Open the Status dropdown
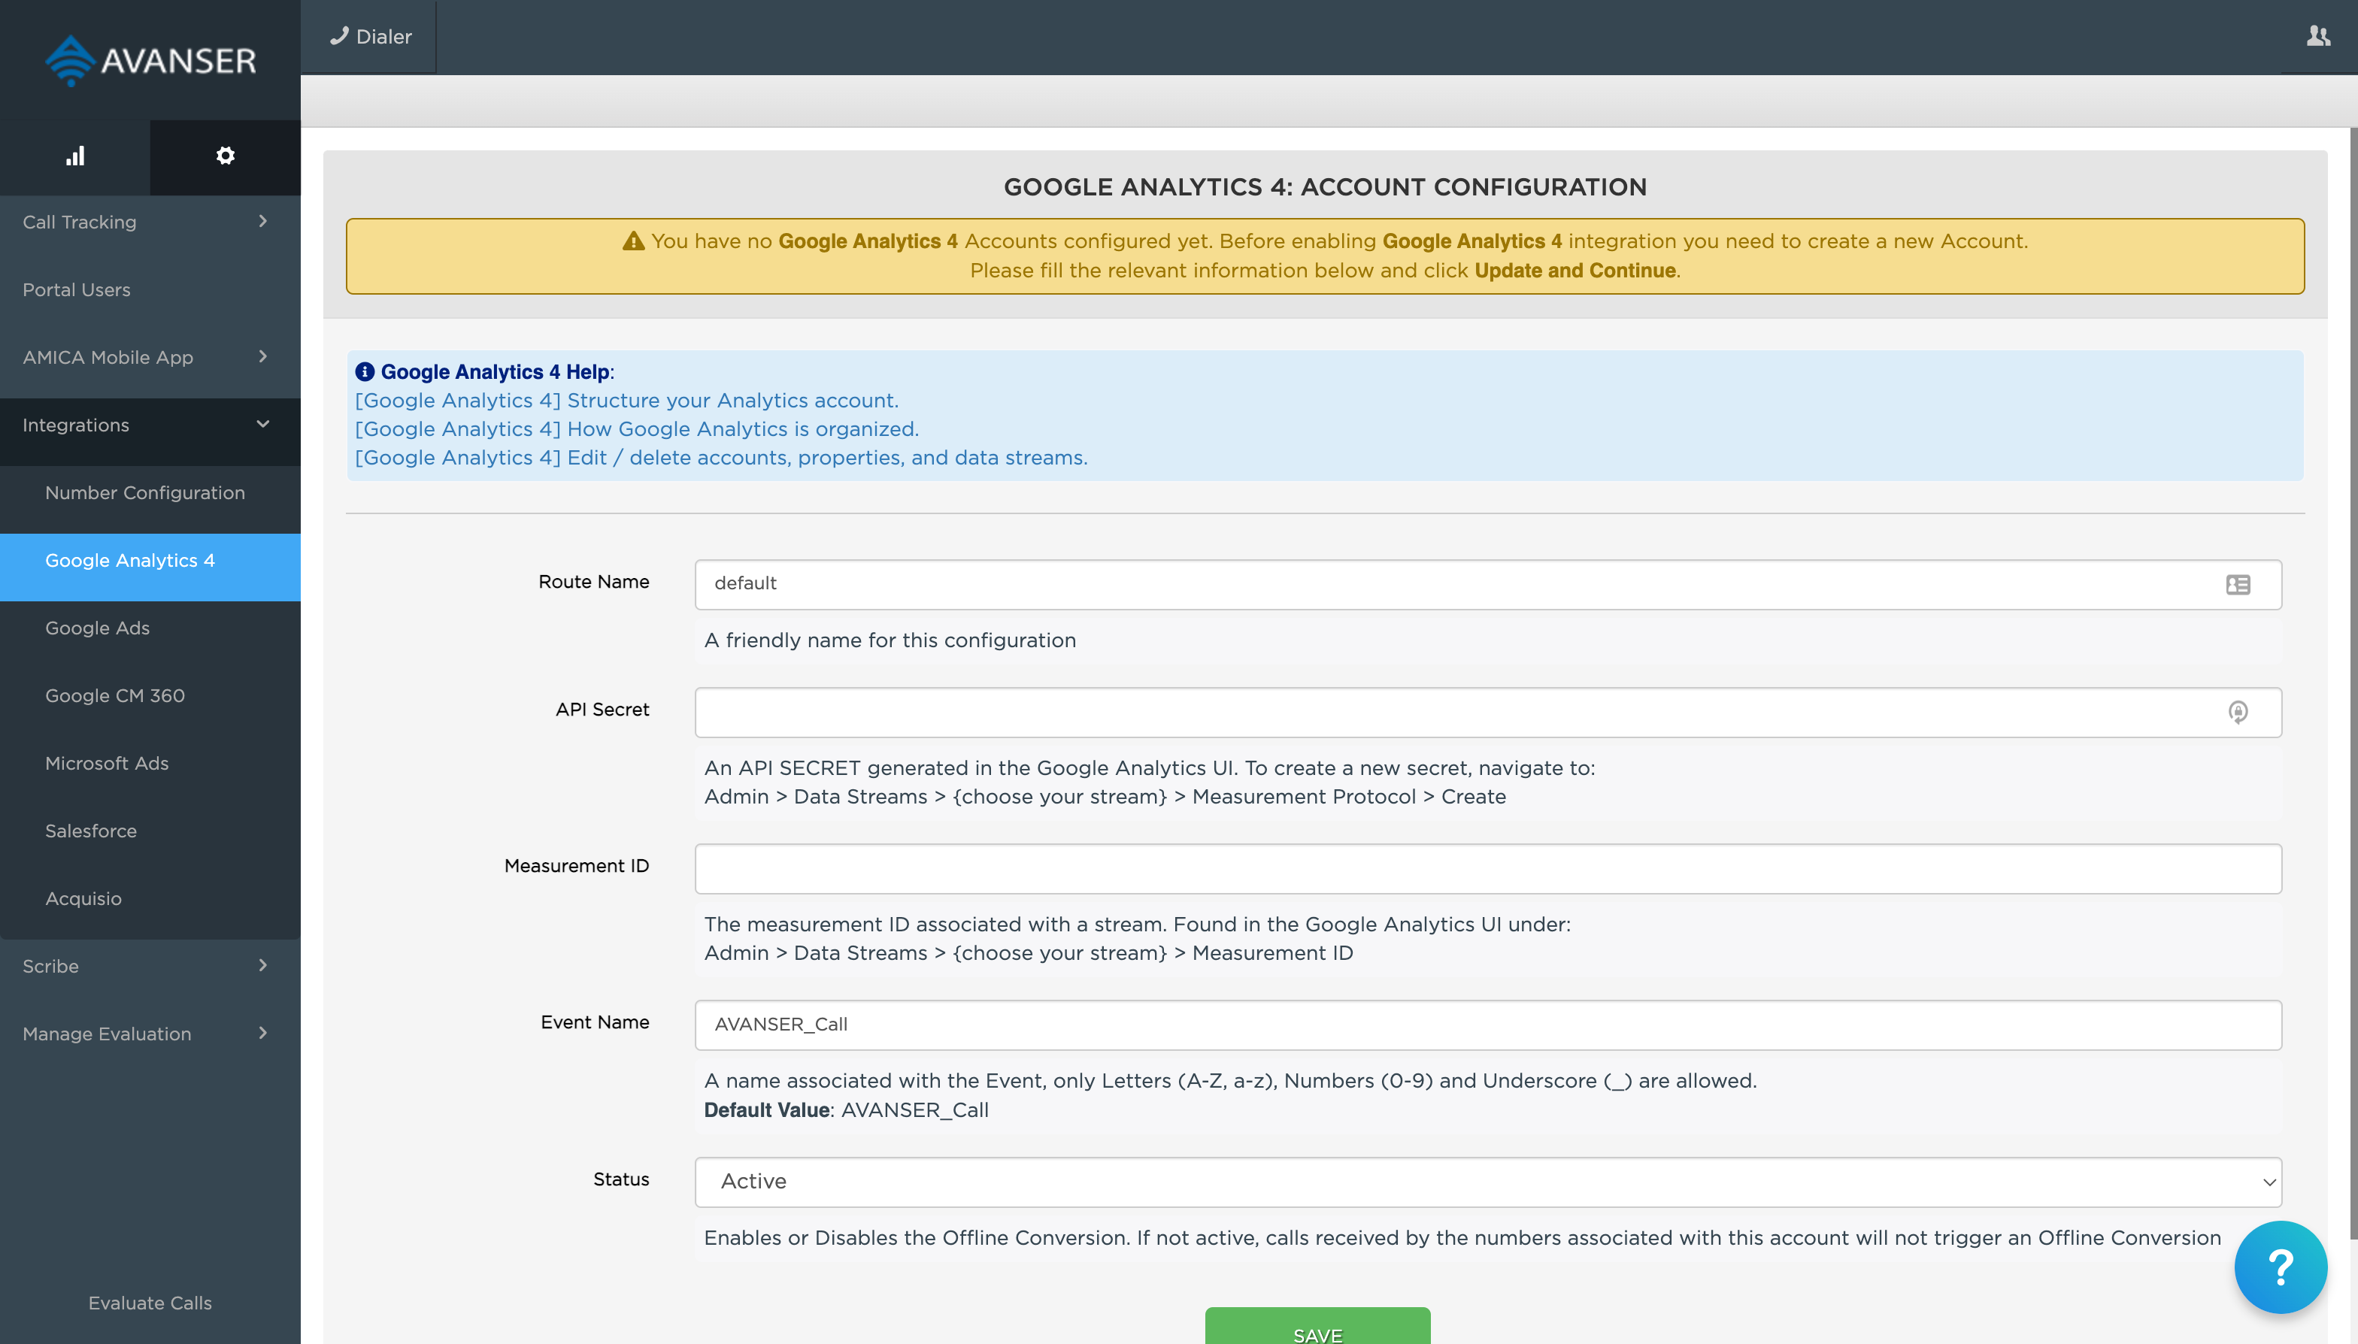The height and width of the screenshot is (1344, 2358). (x=1487, y=1182)
